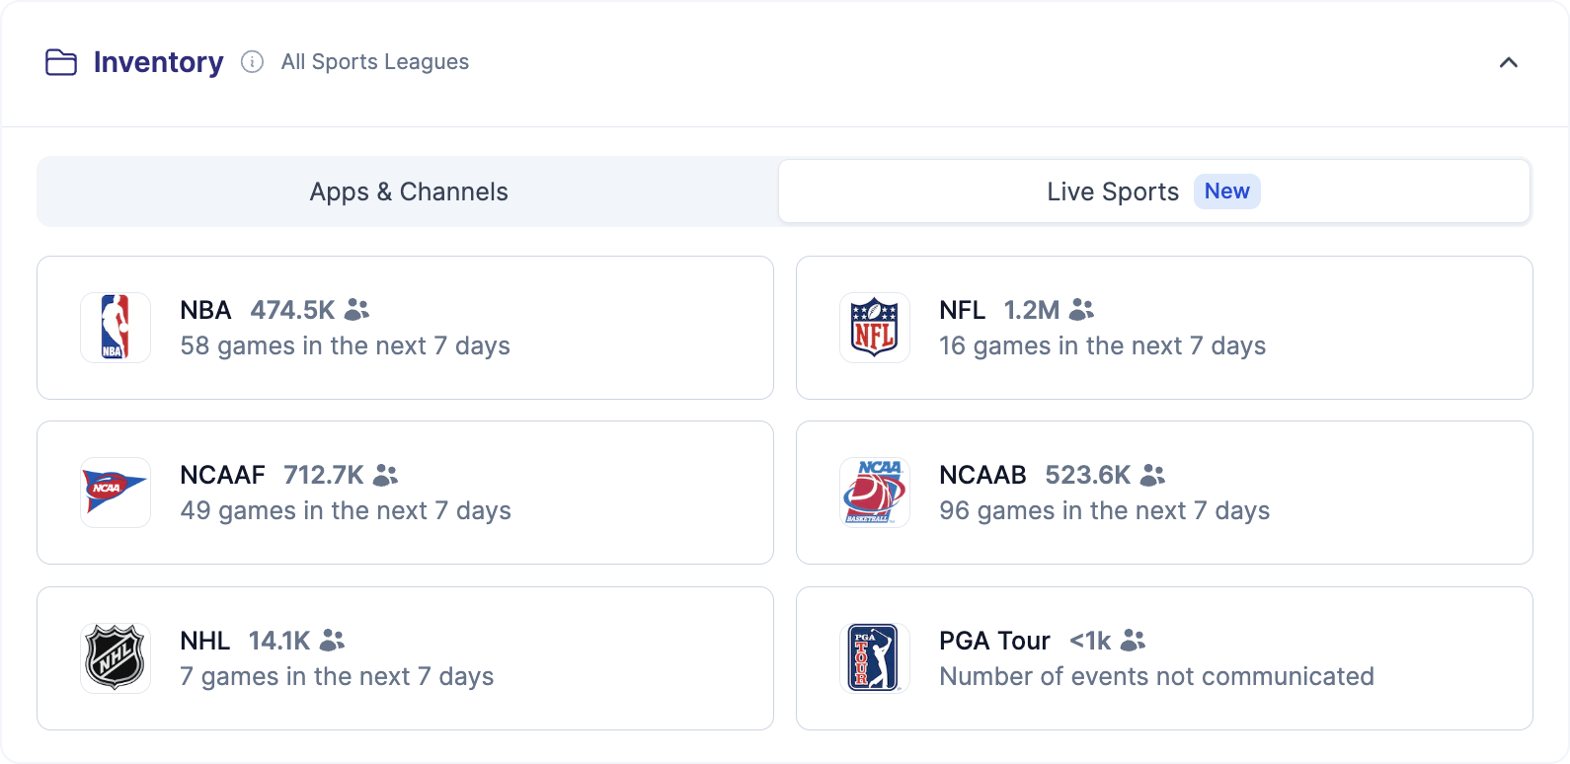
Task: Select NCAAB 96 games card
Action: 1164,493
